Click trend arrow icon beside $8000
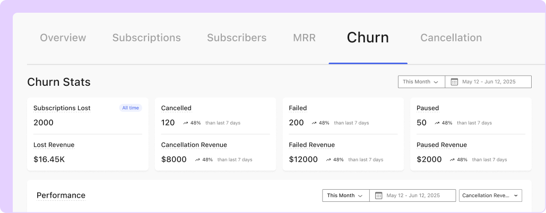This screenshot has width=546, height=213. click(197, 160)
